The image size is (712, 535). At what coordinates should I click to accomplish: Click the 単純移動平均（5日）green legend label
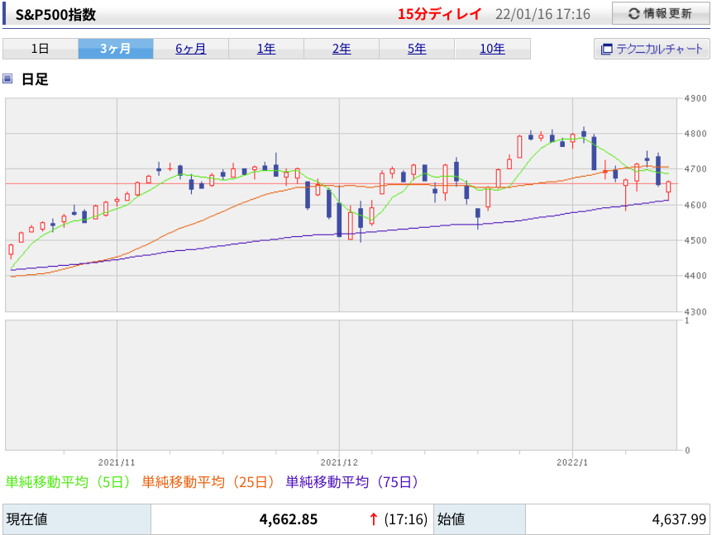68,481
